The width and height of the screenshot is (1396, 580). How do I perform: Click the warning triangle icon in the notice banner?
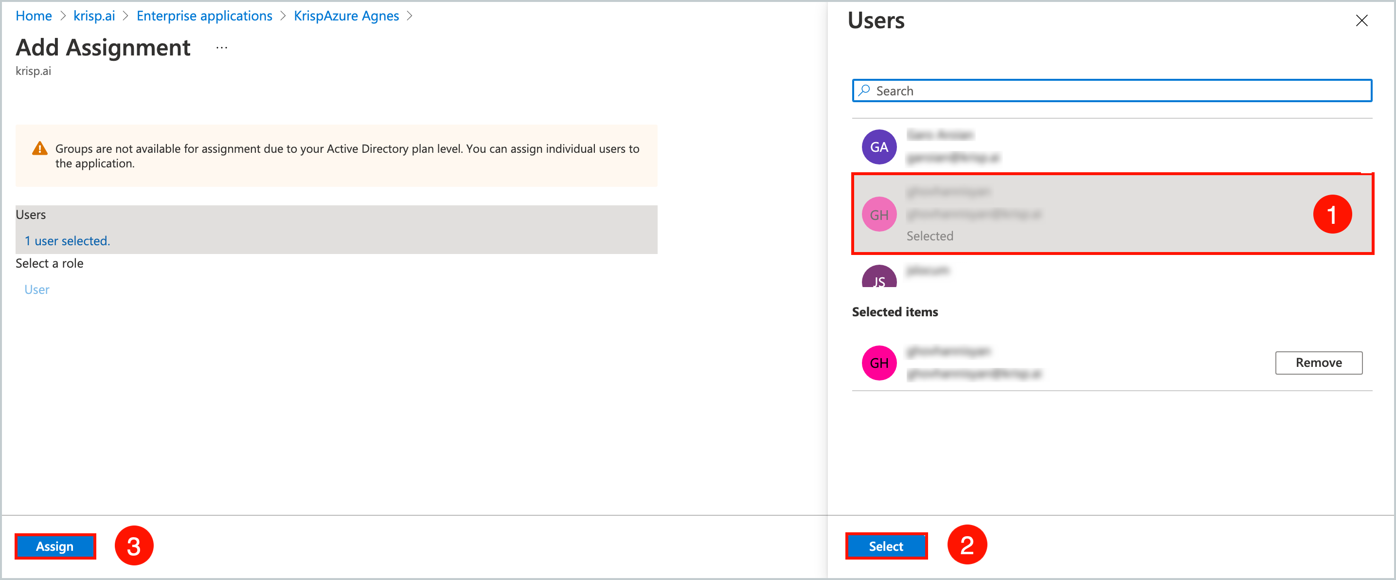[40, 148]
